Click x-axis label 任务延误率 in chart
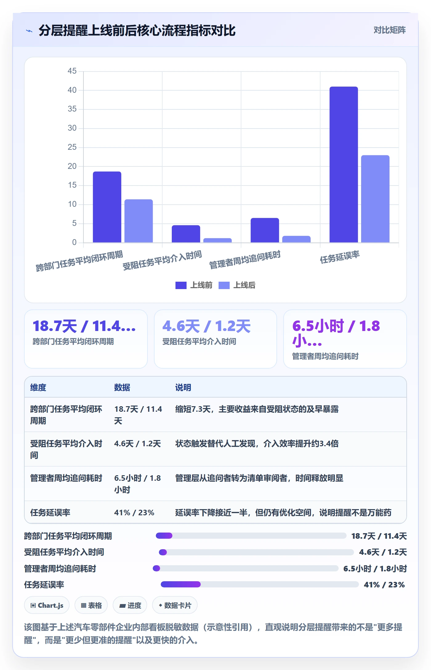 340,257
